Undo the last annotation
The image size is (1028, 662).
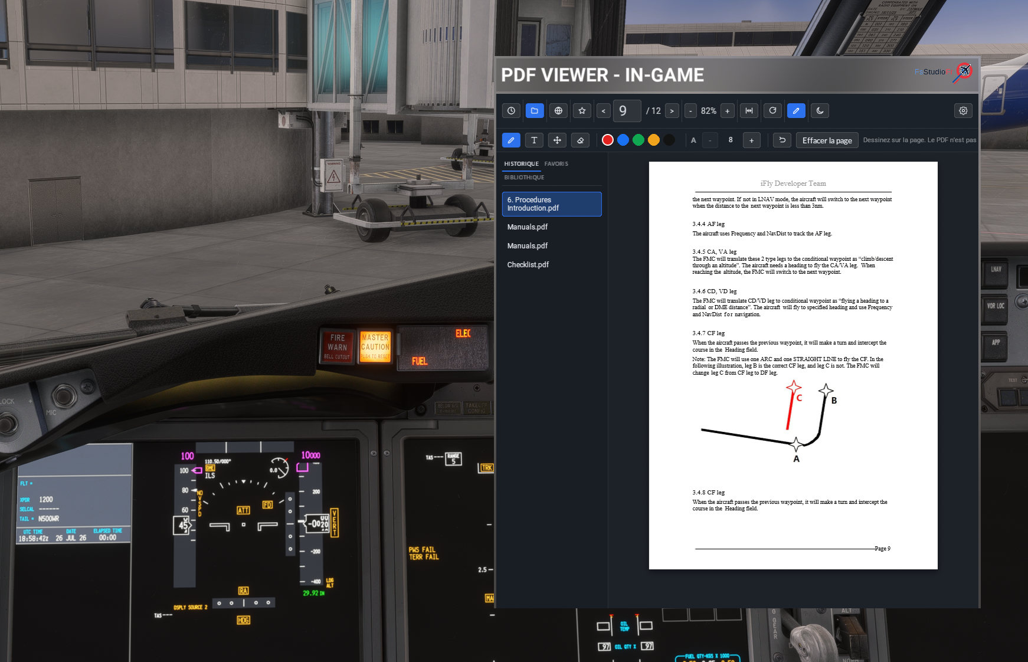[782, 140]
